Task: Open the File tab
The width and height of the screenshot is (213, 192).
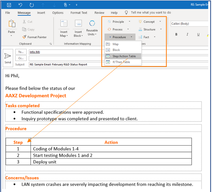Action: (x=7, y=13)
